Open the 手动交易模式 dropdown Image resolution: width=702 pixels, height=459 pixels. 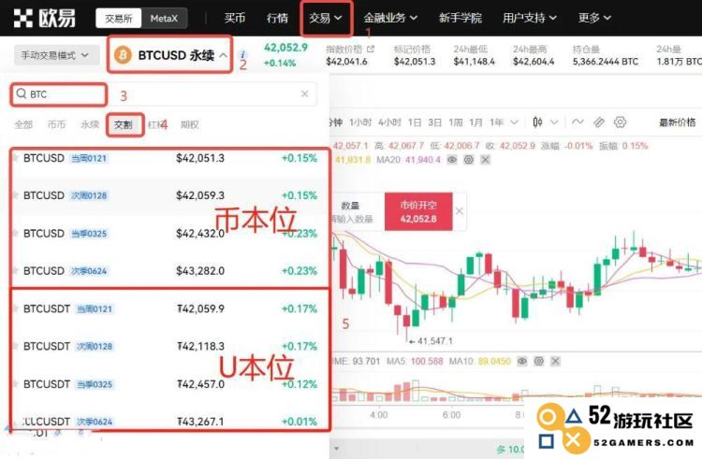[55, 55]
